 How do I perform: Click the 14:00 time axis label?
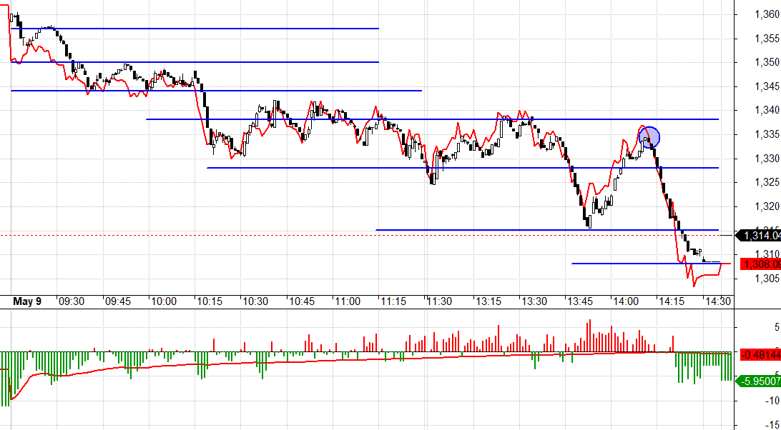pyautogui.click(x=625, y=301)
